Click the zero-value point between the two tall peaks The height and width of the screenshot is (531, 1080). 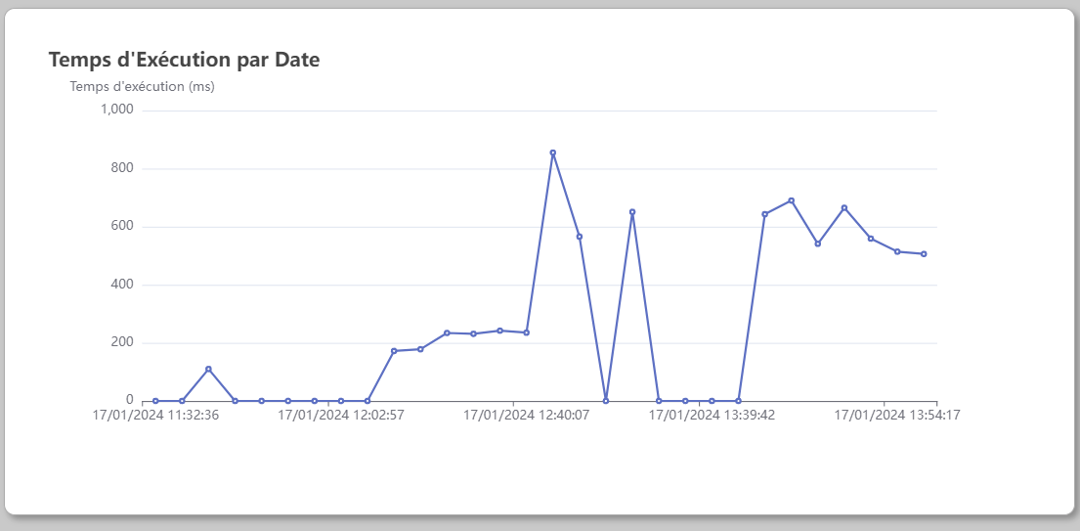[x=606, y=401]
